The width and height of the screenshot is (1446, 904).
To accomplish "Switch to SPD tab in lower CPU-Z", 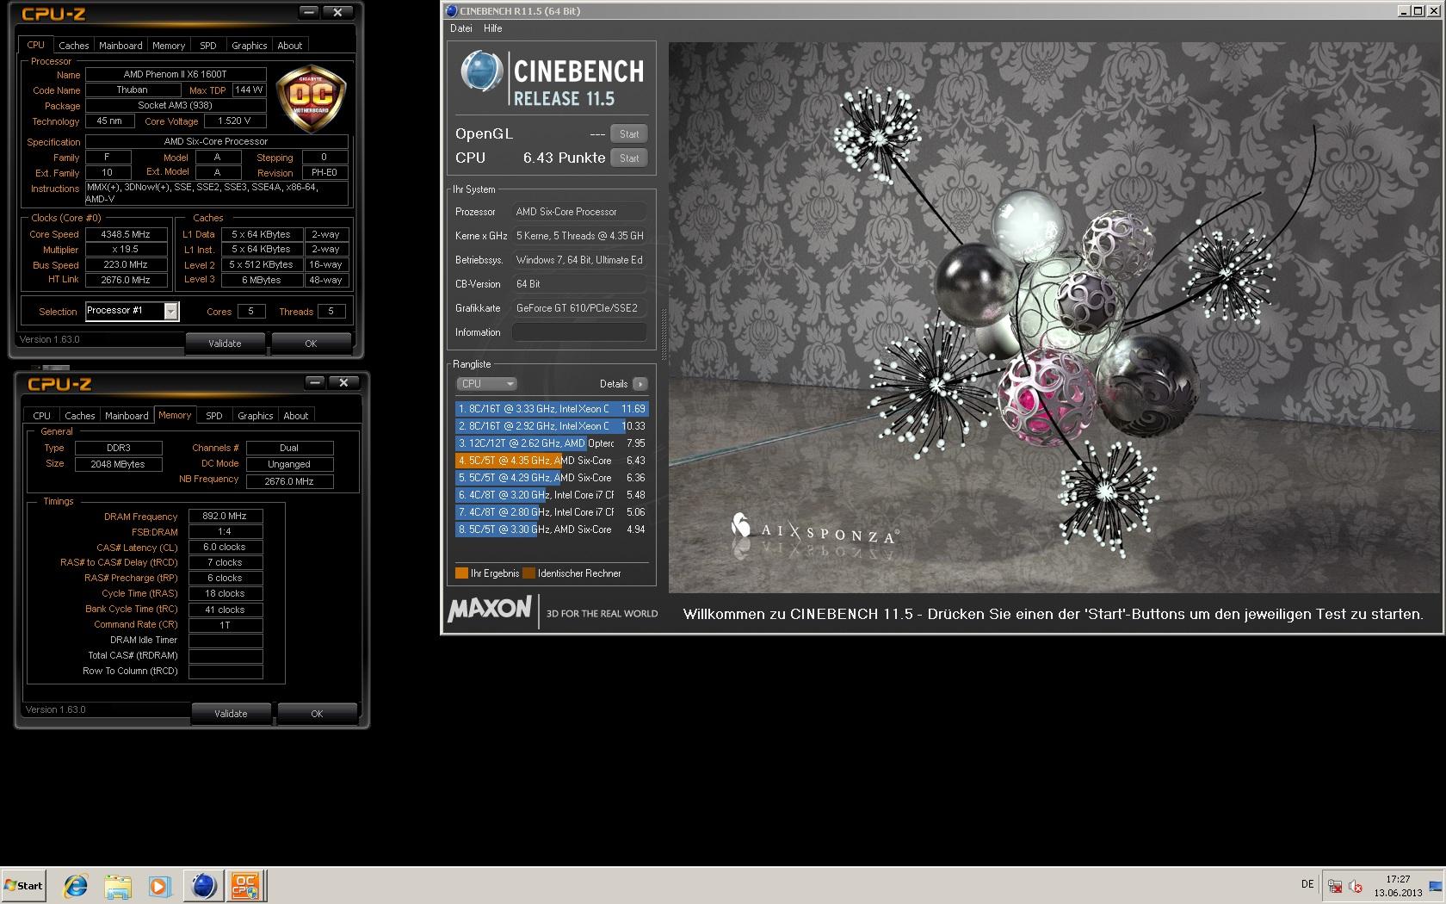I will tap(214, 416).
